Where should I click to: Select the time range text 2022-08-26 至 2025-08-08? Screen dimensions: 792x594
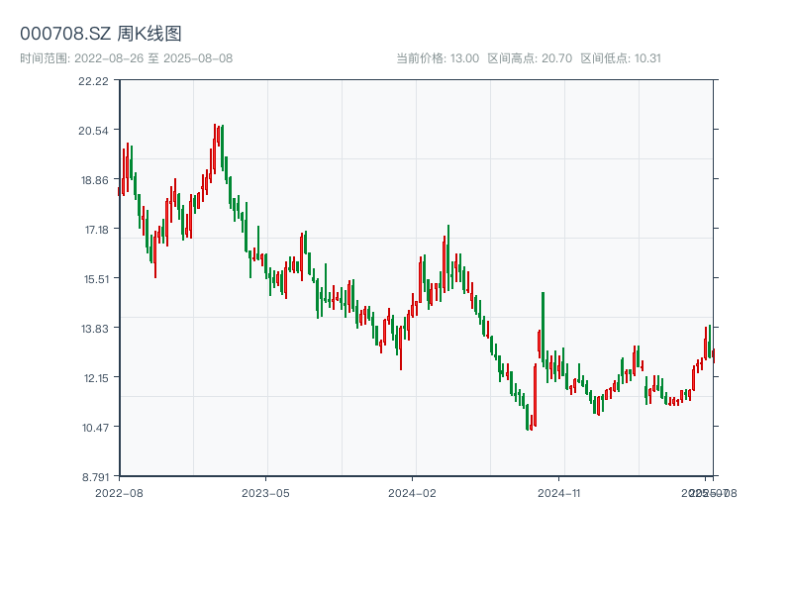coord(153,58)
